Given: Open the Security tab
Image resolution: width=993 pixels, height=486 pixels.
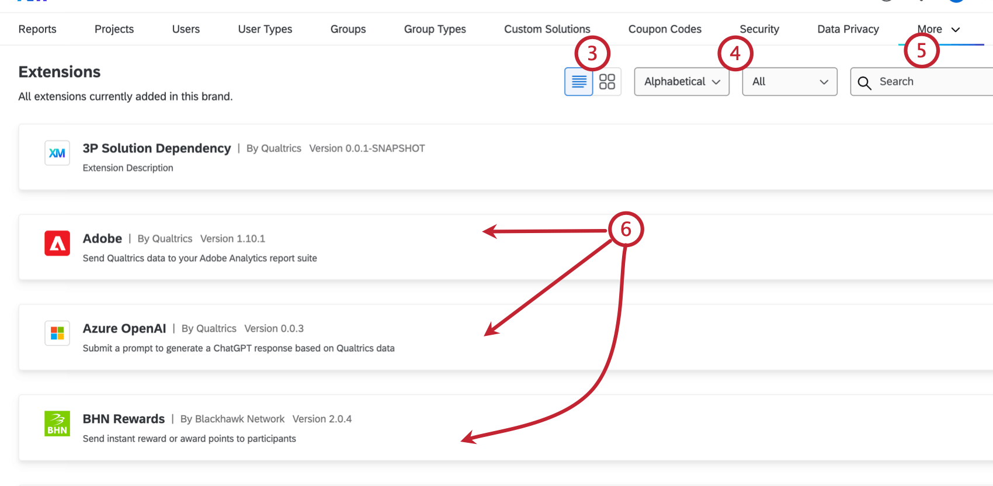Looking at the screenshot, I should point(759,29).
